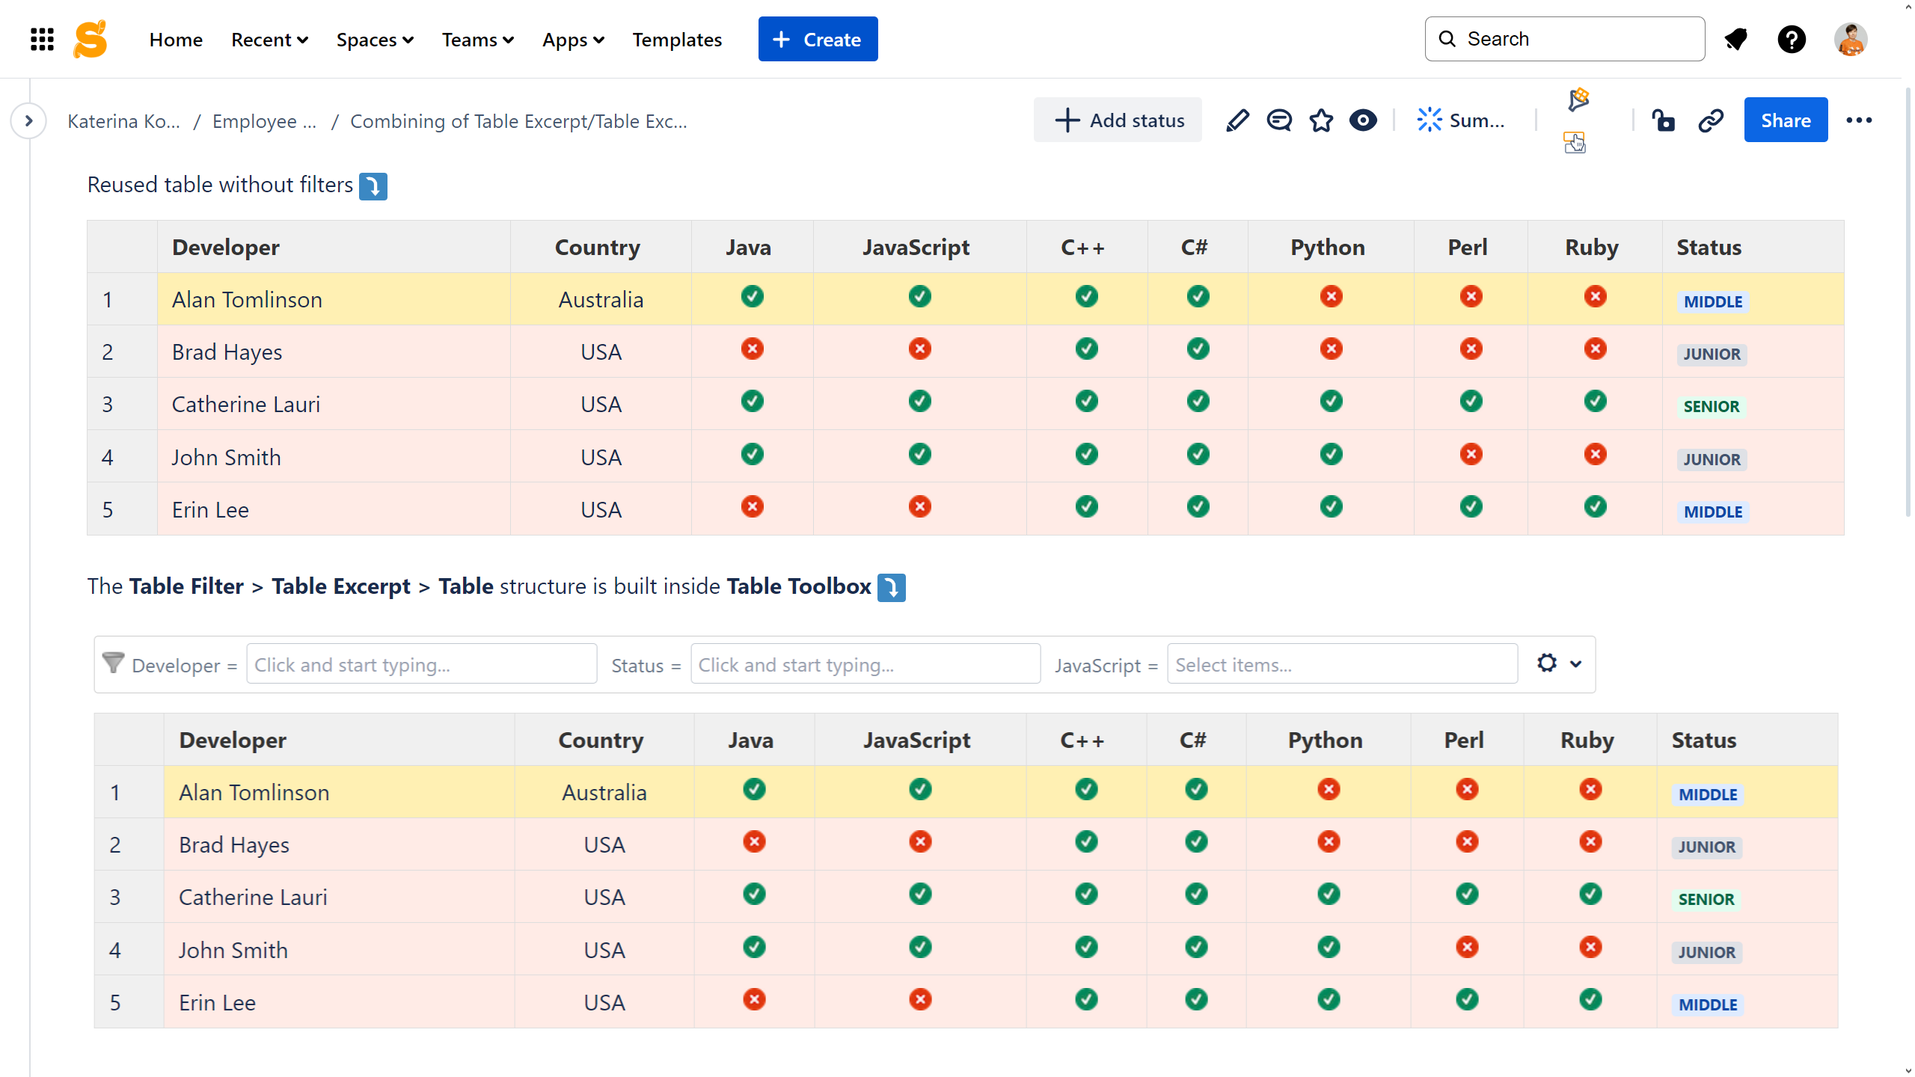Open the inline comments icon
The width and height of the screenshot is (1915, 1077).
point(1279,120)
